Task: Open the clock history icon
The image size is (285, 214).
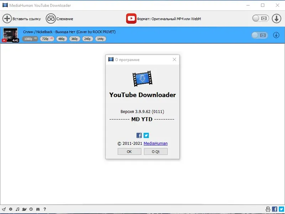Action: tap(31, 209)
